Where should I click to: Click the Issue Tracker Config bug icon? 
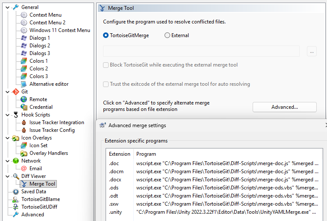pos(24,130)
